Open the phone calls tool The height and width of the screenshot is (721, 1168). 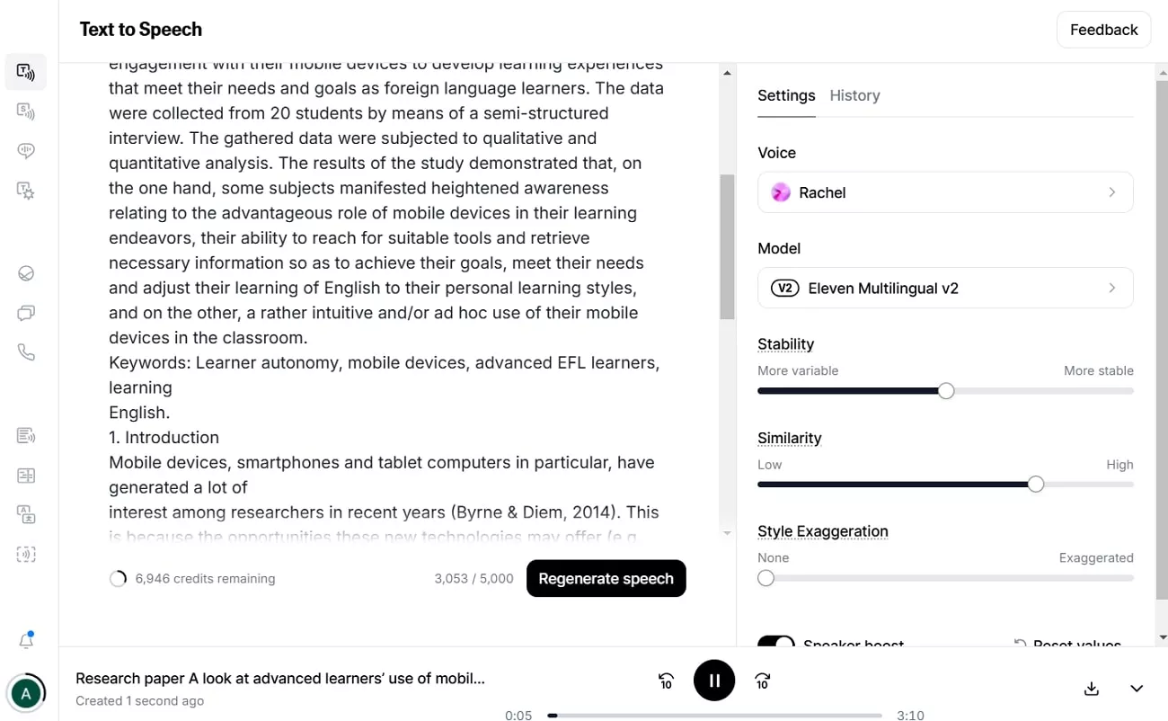pos(26,352)
